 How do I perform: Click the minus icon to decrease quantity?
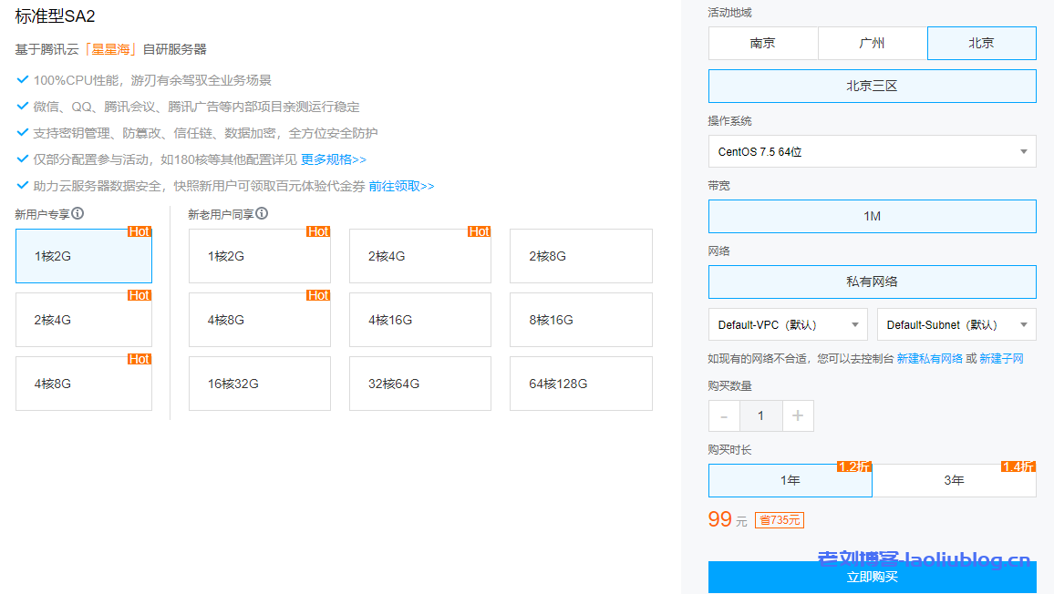click(724, 416)
